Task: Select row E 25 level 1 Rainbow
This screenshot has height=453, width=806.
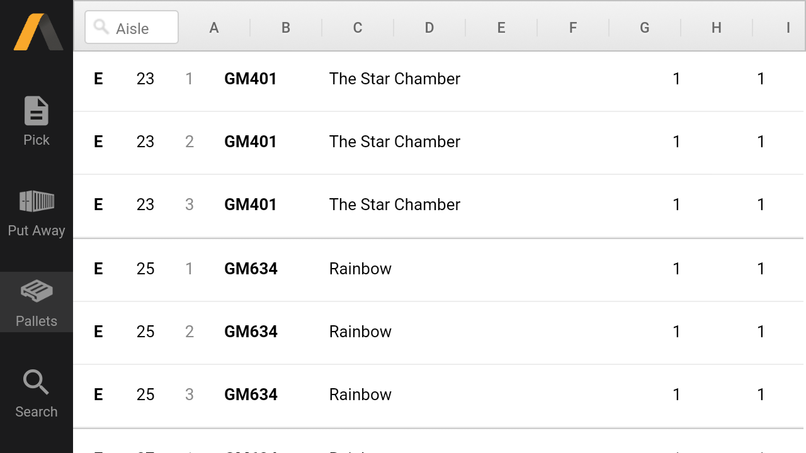Action: coord(439,270)
